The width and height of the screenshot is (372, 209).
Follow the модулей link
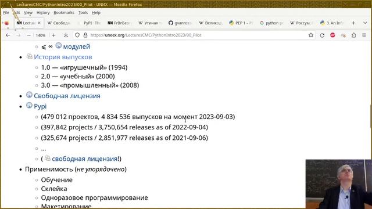[x=76, y=46]
